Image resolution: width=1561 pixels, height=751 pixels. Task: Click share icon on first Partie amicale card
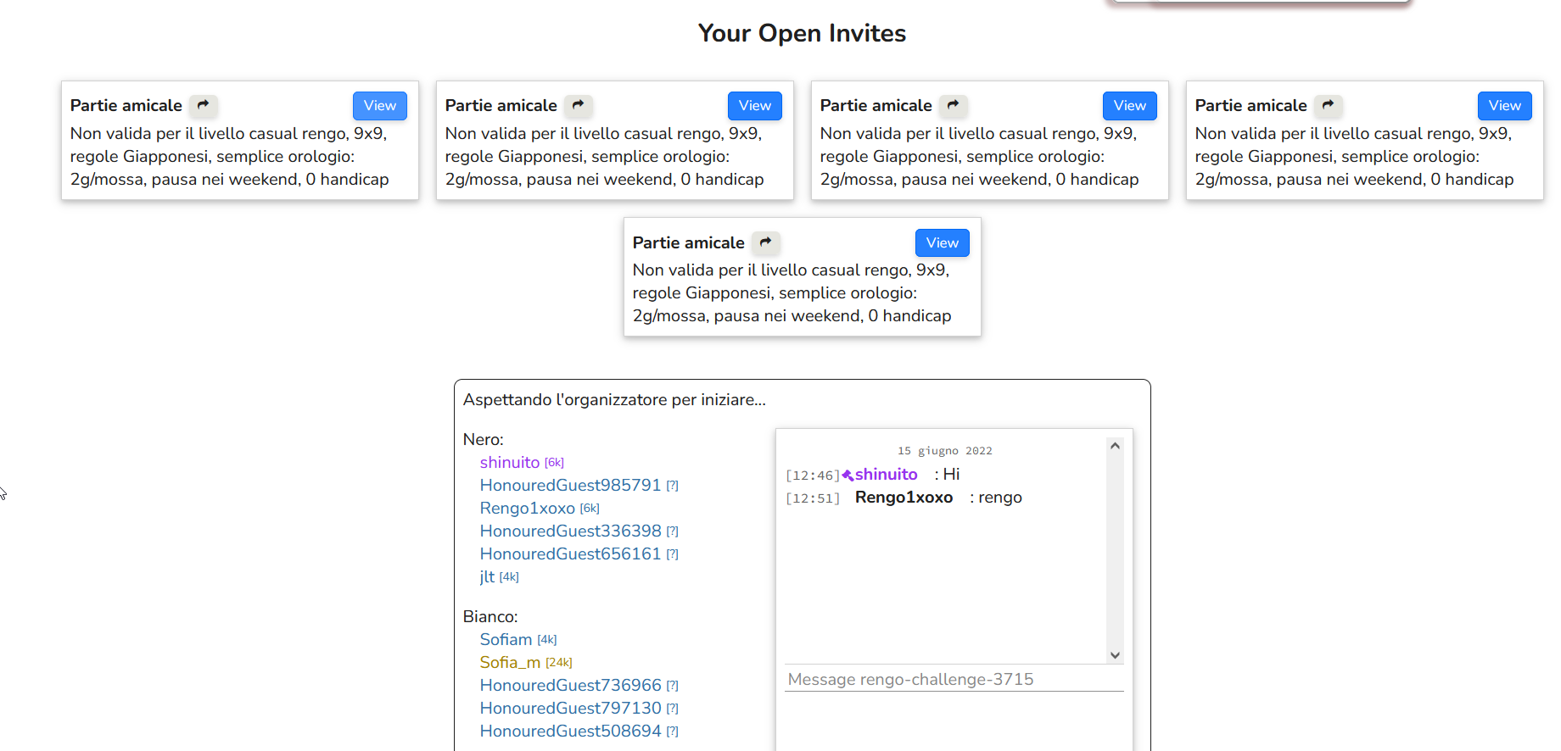tap(203, 105)
